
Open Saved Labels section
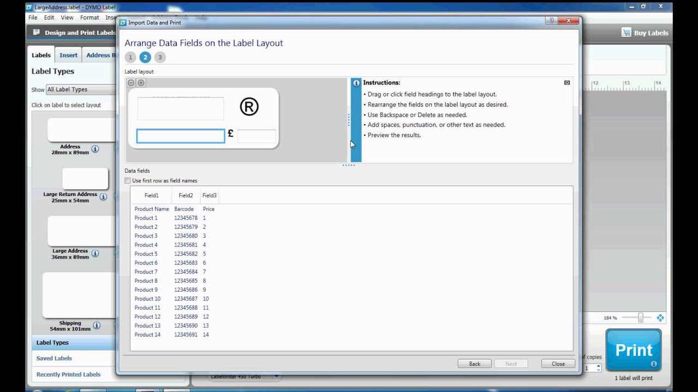pyautogui.click(x=54, y=358)
